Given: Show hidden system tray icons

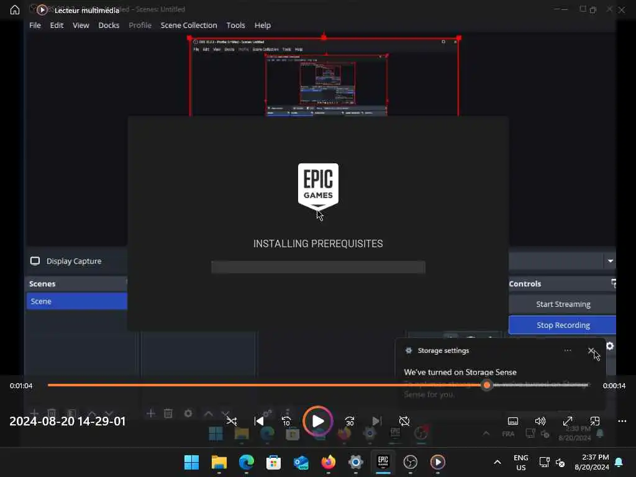Looking at the screenshot, I should pyautogui.click(x=497, y=462).
